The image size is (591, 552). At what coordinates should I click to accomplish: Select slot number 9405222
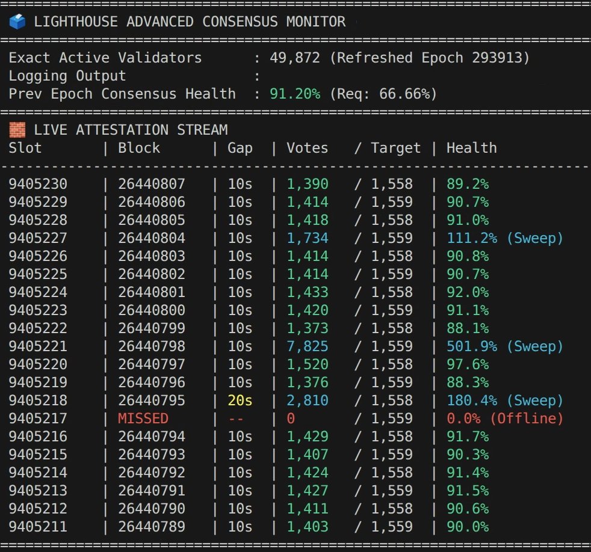(x=38, y=328)
